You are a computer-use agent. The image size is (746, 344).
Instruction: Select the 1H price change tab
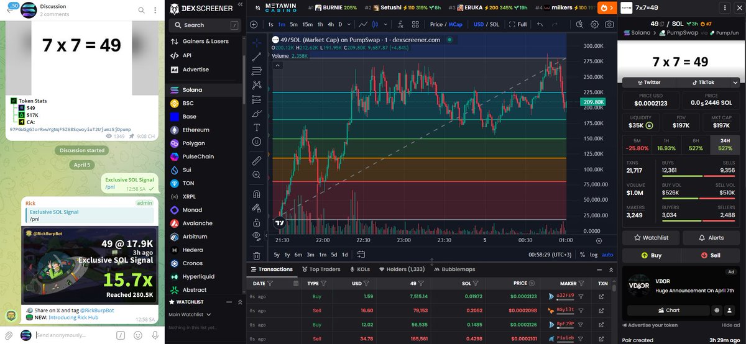click(666, 145)
